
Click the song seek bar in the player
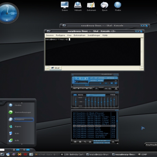95,85
